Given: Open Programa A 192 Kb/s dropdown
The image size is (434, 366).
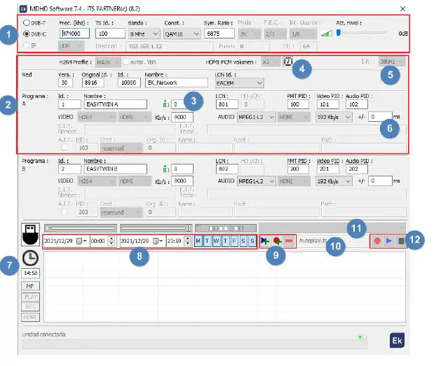Looking at the screenshot, I should (x=334, y=117).
